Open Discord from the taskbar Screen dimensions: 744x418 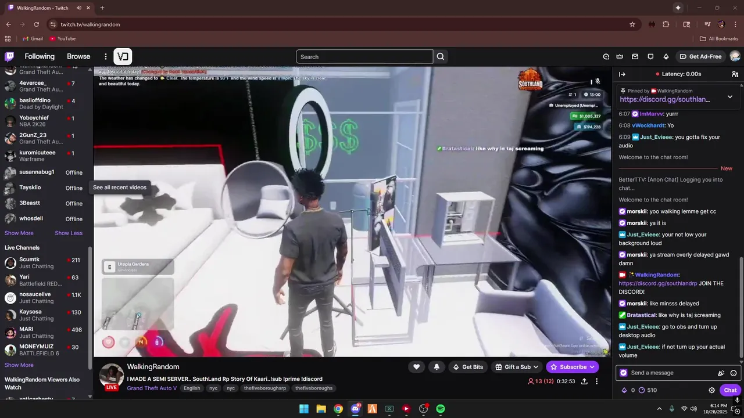(355, 409)
